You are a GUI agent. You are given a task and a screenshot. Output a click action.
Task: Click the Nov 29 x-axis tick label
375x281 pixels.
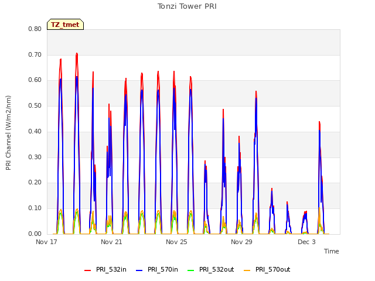241,242
